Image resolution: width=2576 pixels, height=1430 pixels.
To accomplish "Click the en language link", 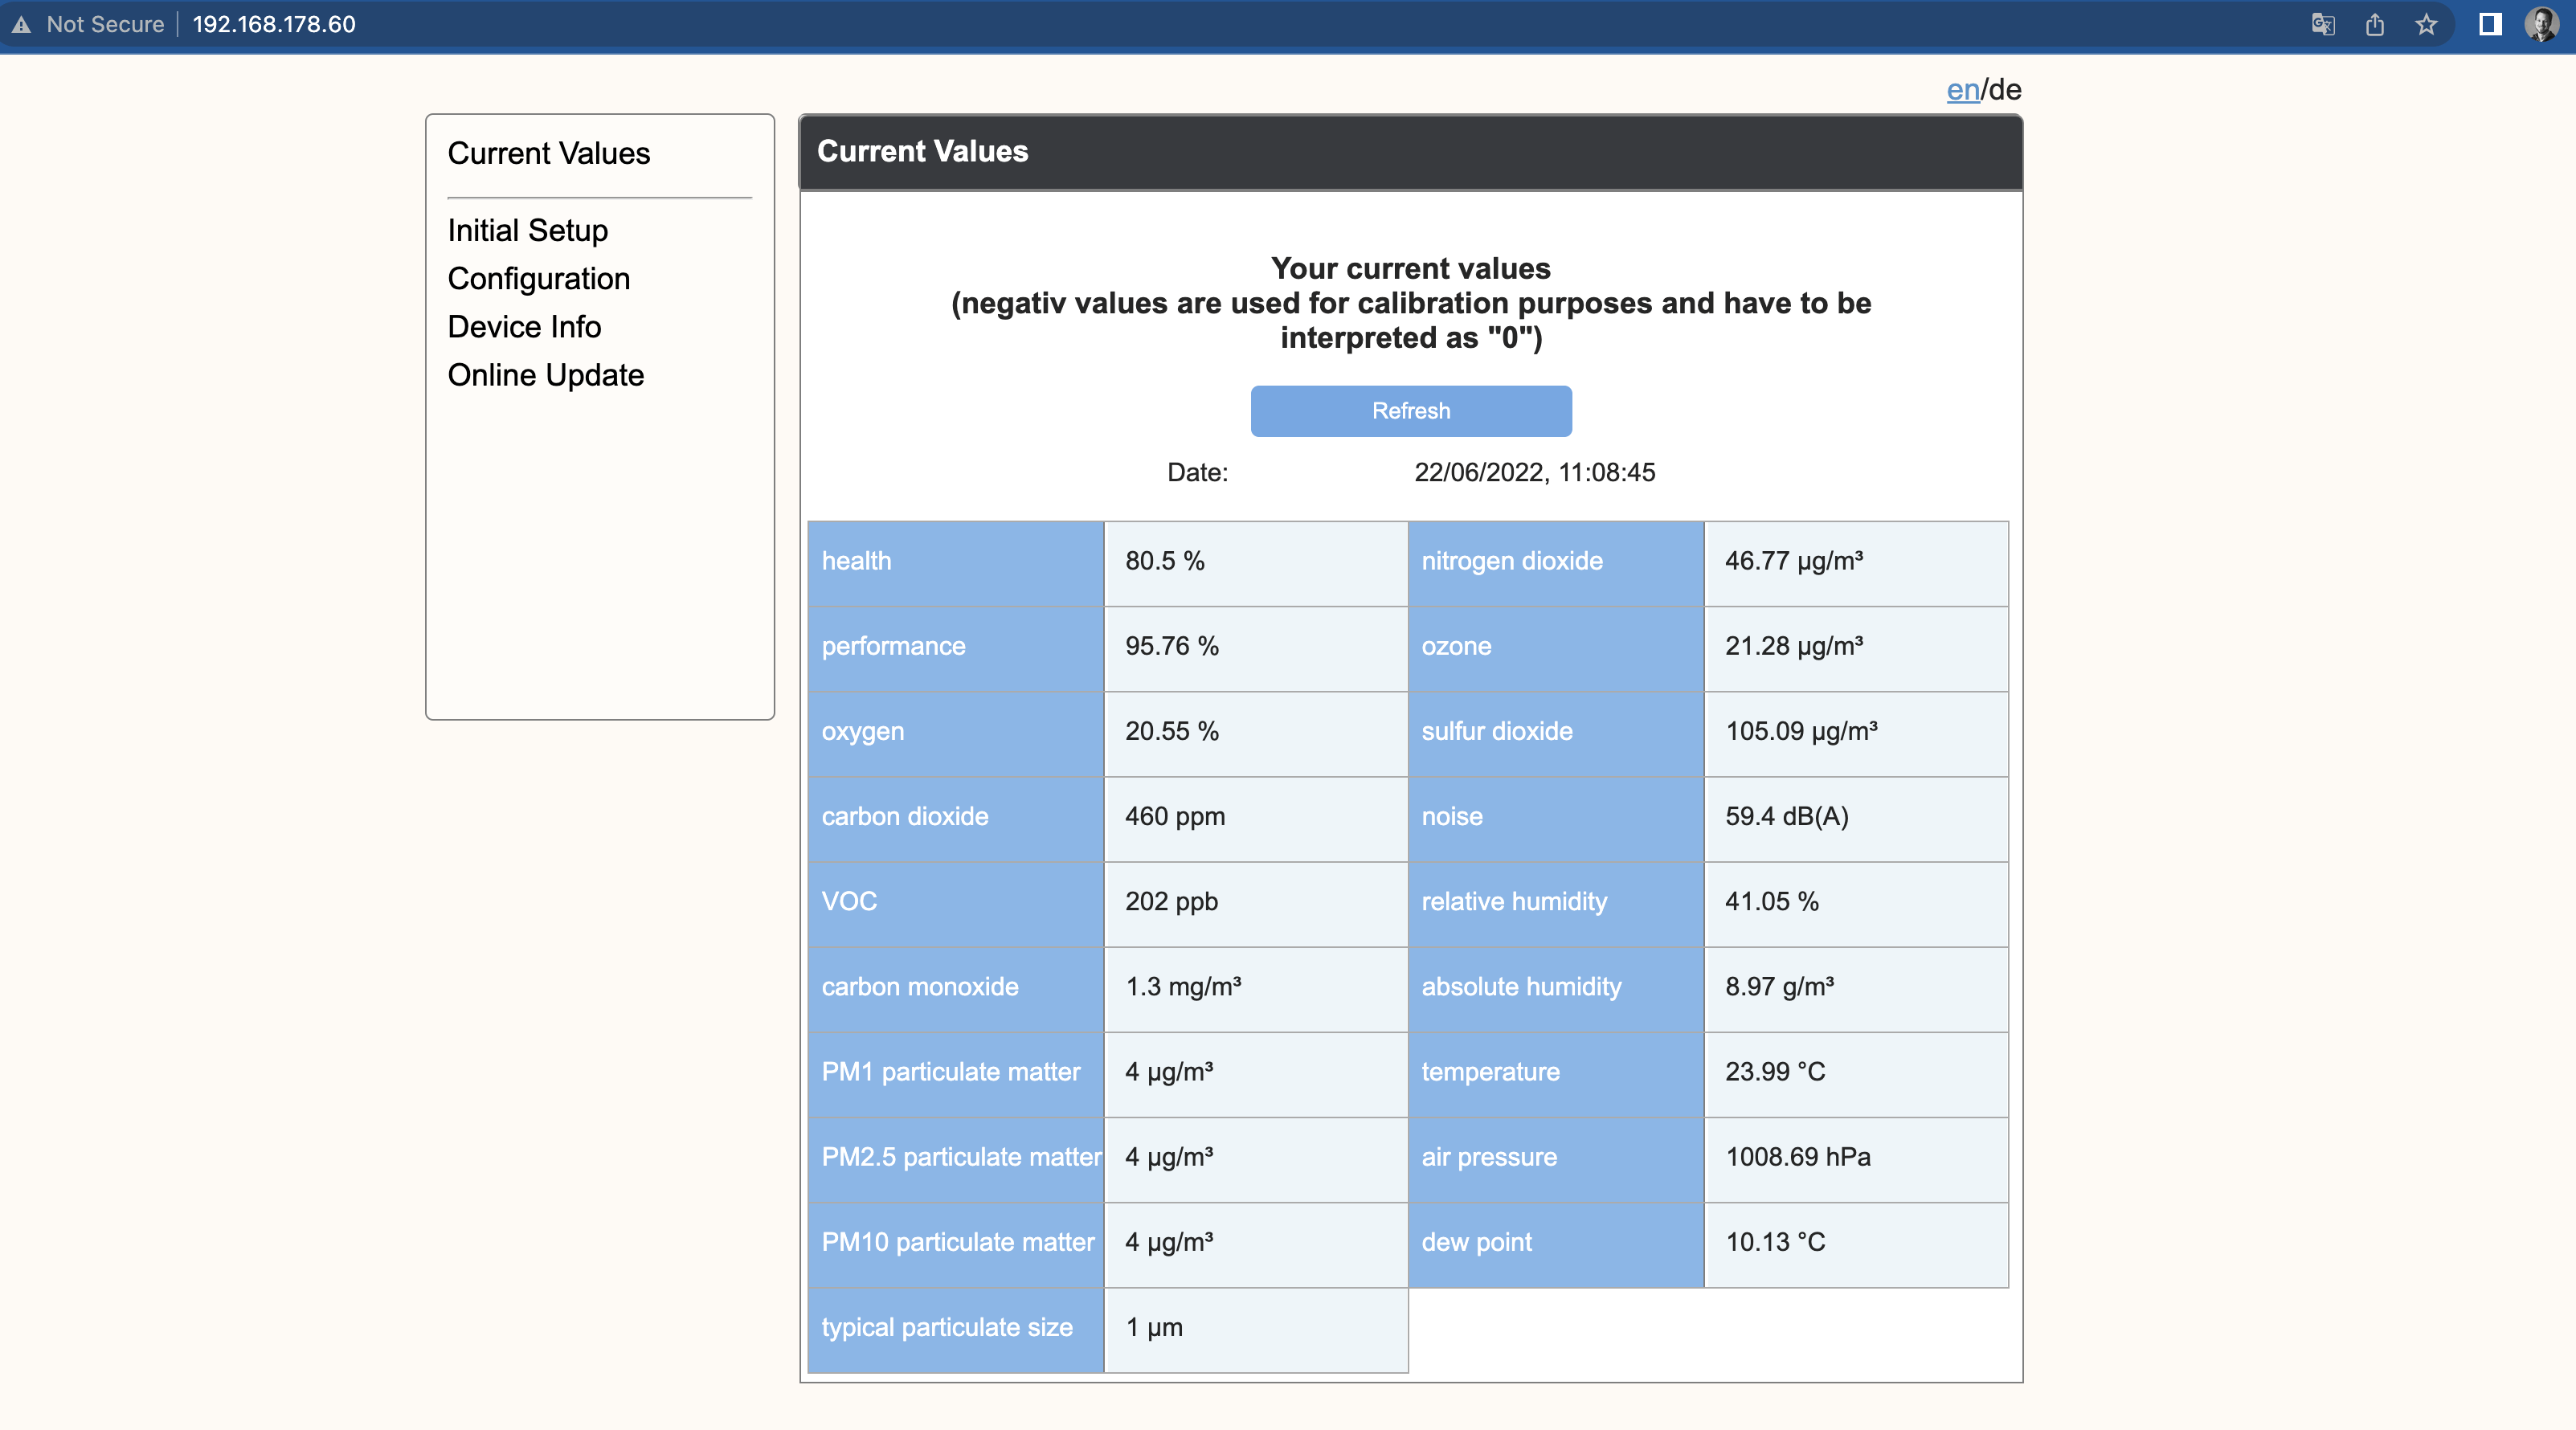I will tap(1962, 89).
